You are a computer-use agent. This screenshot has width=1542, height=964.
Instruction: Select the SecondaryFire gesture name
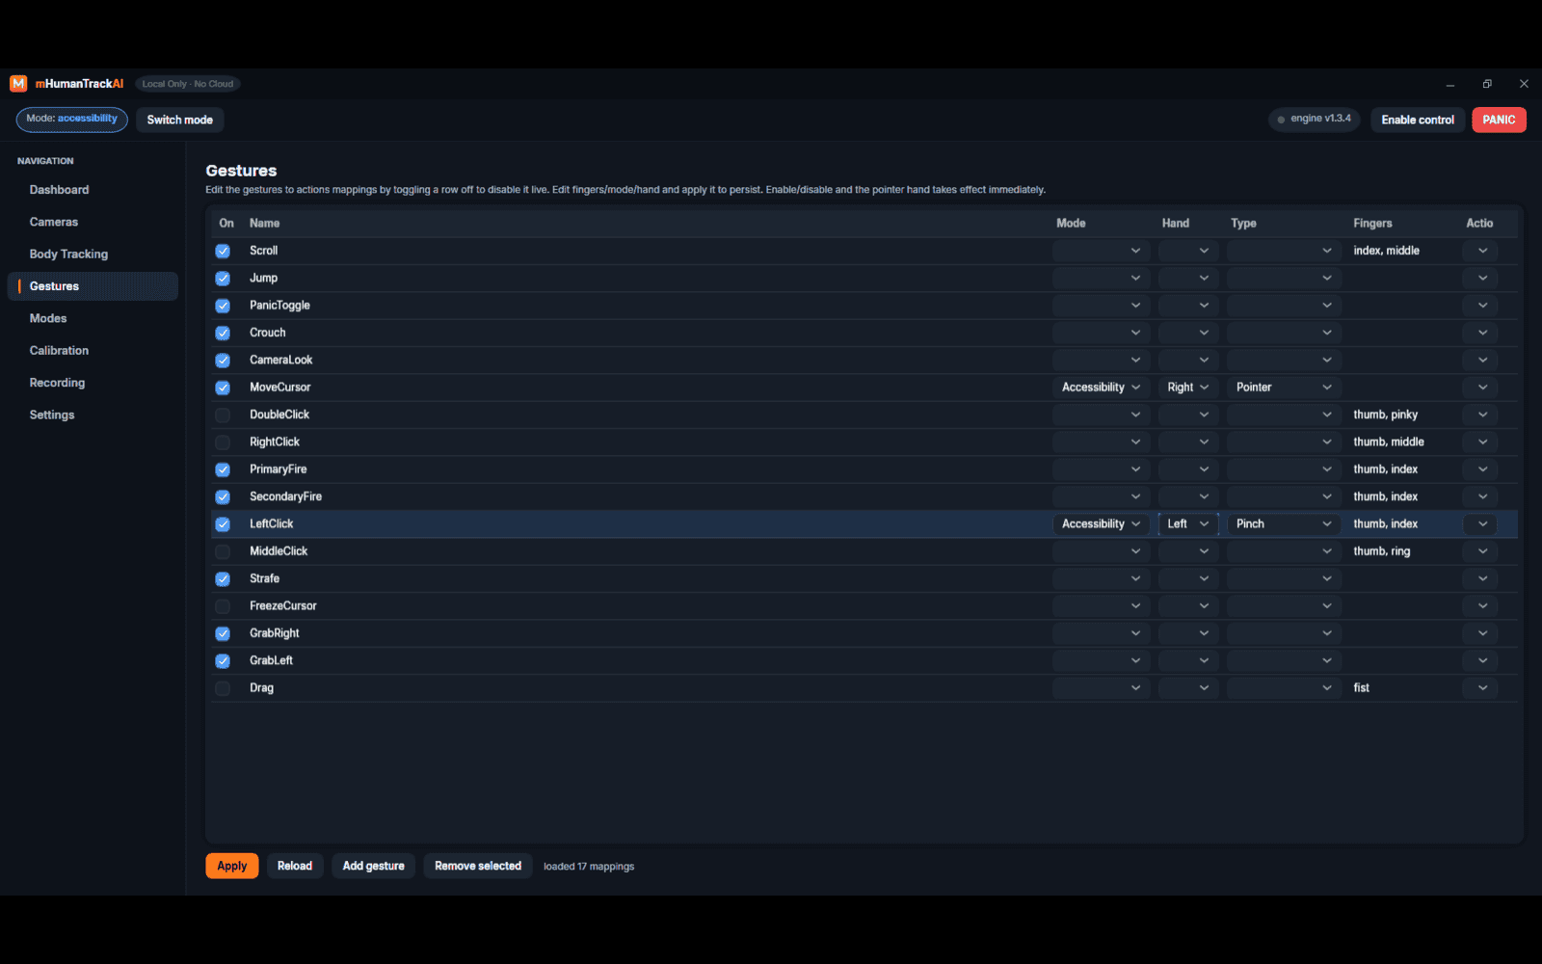[285, 496]
